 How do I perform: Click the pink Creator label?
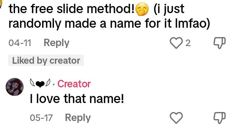click(x=74, y=84)
